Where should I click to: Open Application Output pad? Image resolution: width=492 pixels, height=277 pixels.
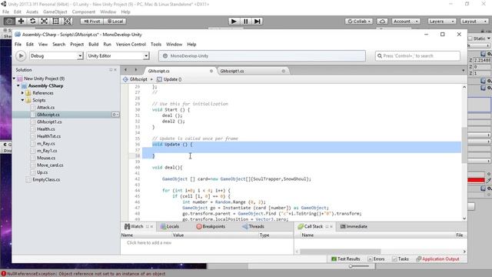pyautogui.click(x=437, y=259)
